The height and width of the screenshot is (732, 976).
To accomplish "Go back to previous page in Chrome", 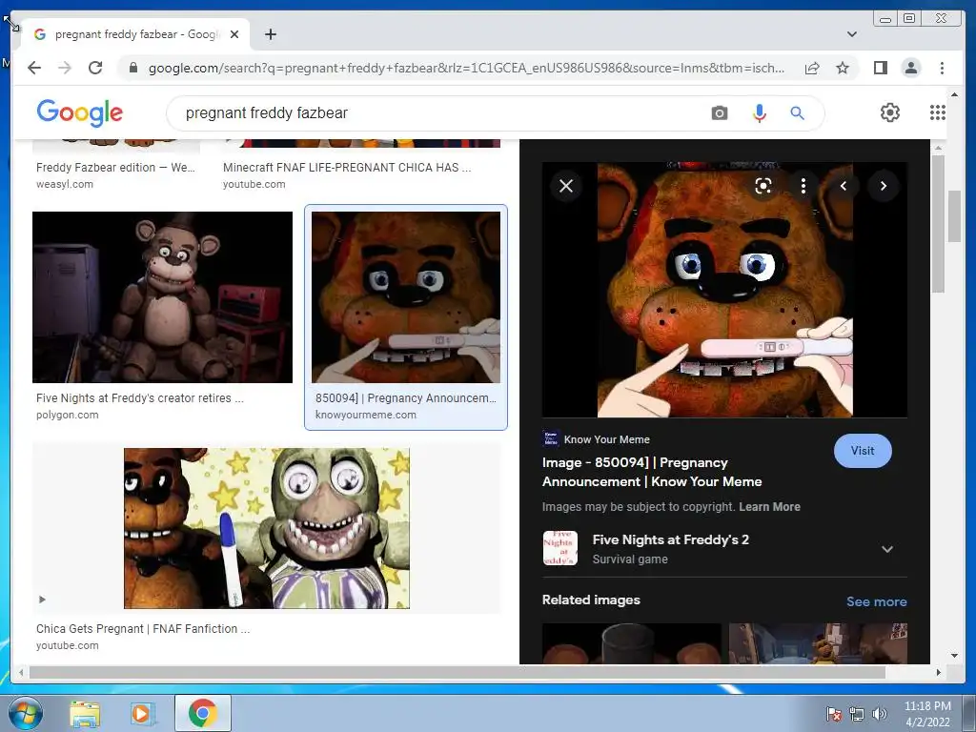I will [34, 68].
